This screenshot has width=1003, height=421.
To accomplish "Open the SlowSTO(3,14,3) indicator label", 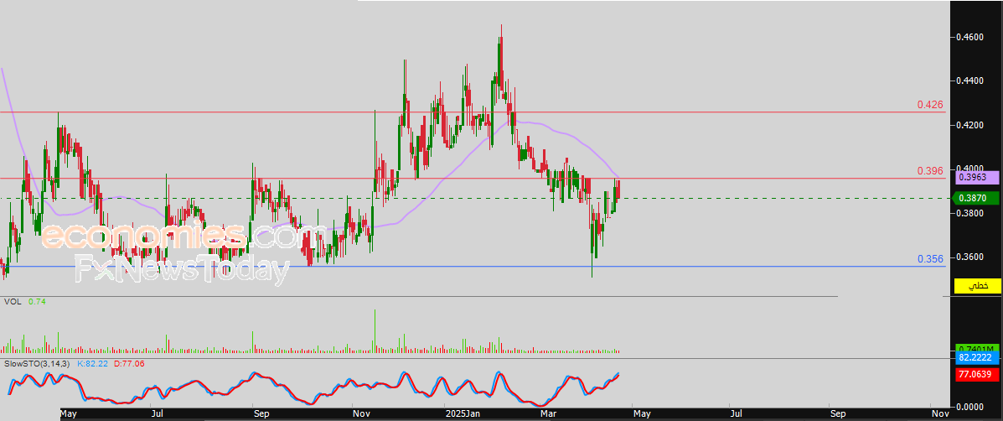I will click(39, 363).
